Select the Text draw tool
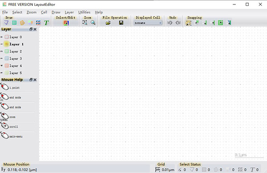The width and height of the screenshot is (267, 173). 46,23
